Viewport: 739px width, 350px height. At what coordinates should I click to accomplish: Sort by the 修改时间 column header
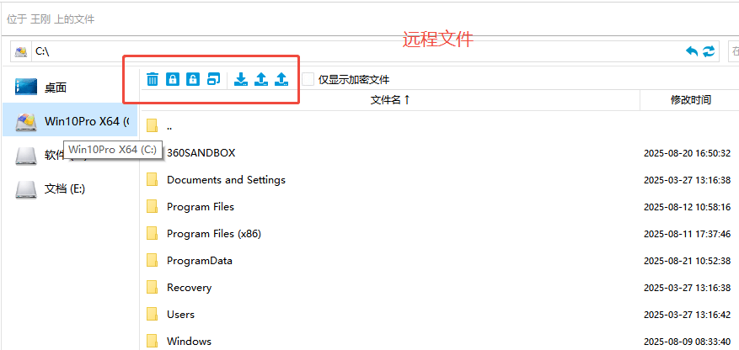pos(690,100)
